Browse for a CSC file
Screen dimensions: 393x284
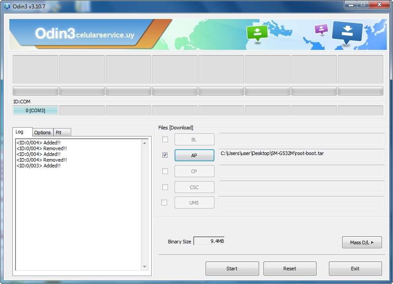(x=194, y=187)
